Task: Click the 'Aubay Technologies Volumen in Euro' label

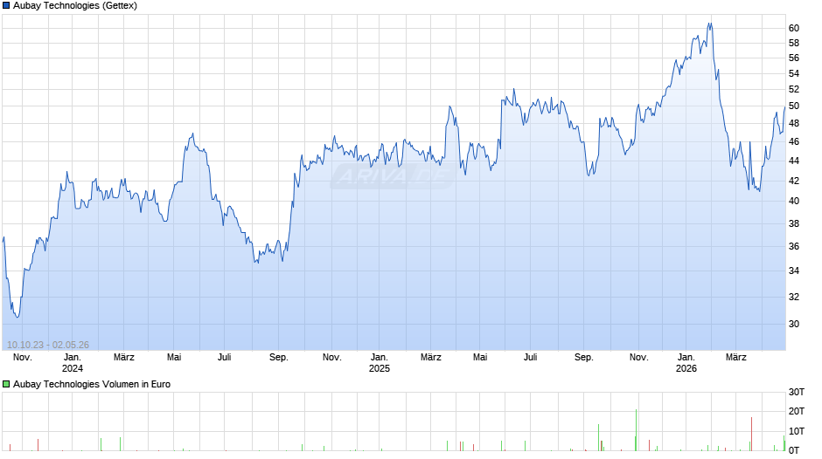Action: (92, 384)
